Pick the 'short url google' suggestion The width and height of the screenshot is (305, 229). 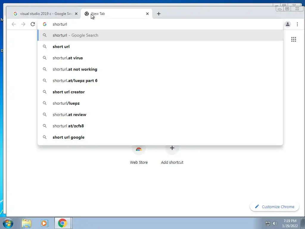pos(161,137)
